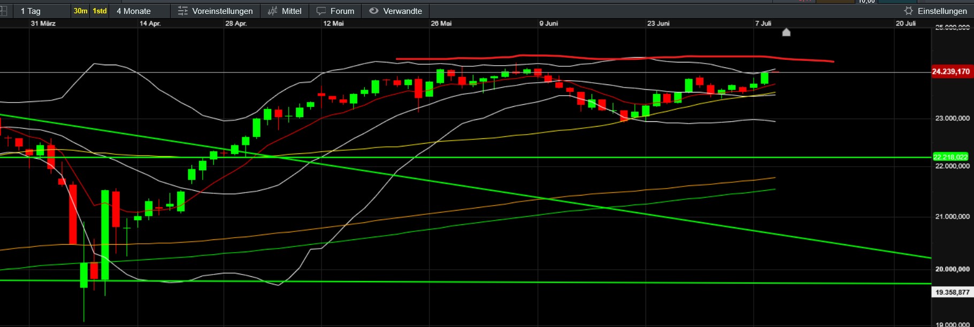Click the crosshair grid icon at toolbar start
The image size is (974, 327).
pyautogui.click(x=3, y=11)
